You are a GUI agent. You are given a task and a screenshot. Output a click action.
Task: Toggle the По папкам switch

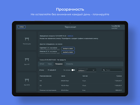73,70
